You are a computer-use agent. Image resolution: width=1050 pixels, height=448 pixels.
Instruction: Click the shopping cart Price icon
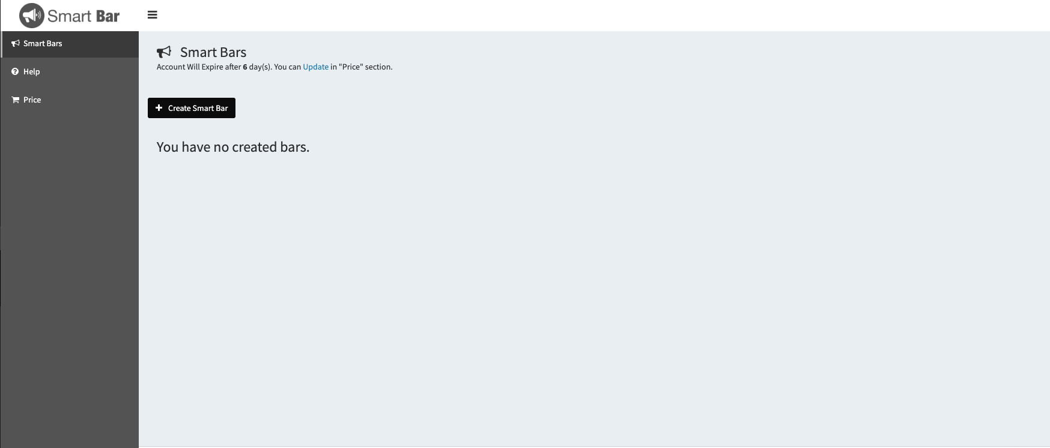coord(16,100)
